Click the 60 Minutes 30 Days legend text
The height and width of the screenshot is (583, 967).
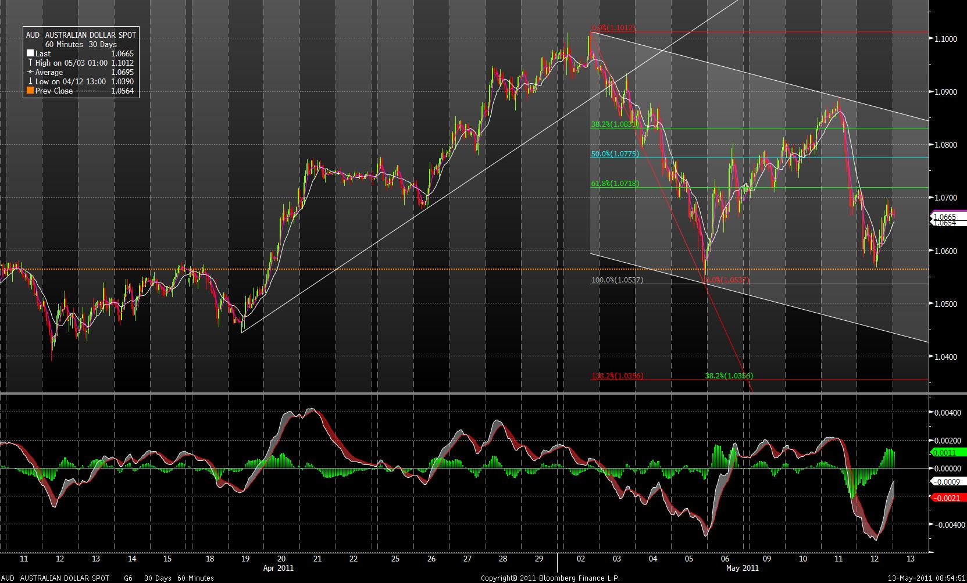click(x=80, y=44)
